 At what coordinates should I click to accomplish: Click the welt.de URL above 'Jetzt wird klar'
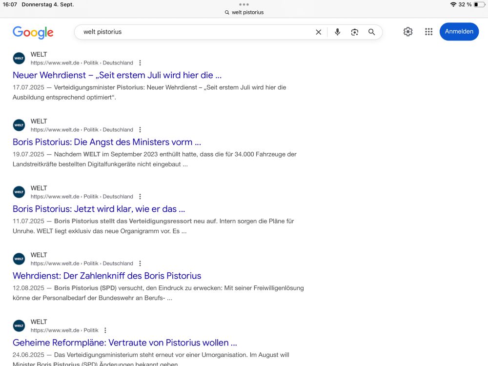82,197
